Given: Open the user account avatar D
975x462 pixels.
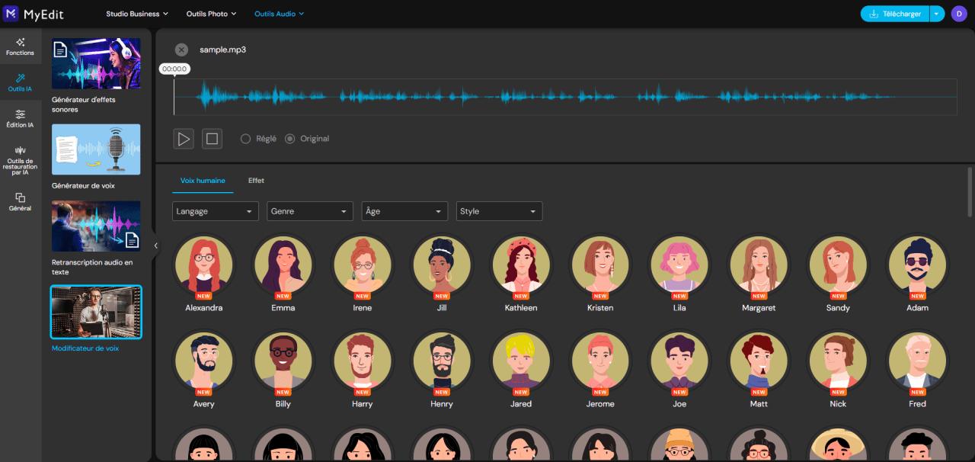Looking at the screenshot, I should 958,14.
